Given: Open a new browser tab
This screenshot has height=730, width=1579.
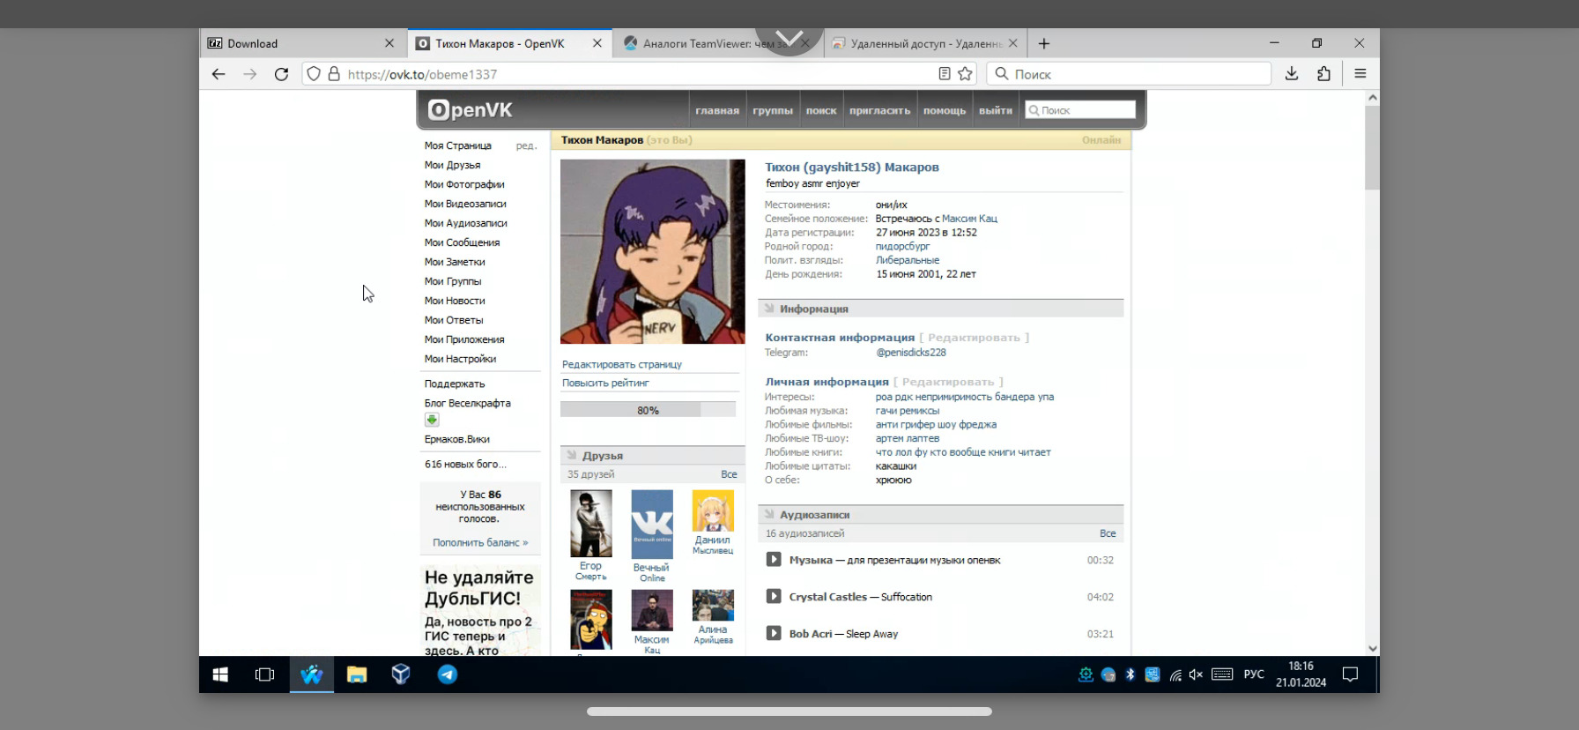Looking at the screenshot, I should pyautogui.click(x=1044, y=43).
